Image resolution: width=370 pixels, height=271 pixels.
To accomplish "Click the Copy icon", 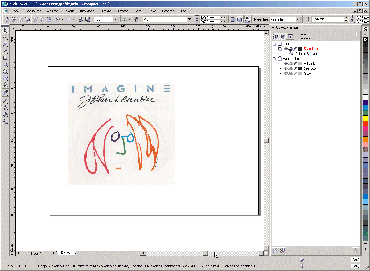I will [42, 19].
